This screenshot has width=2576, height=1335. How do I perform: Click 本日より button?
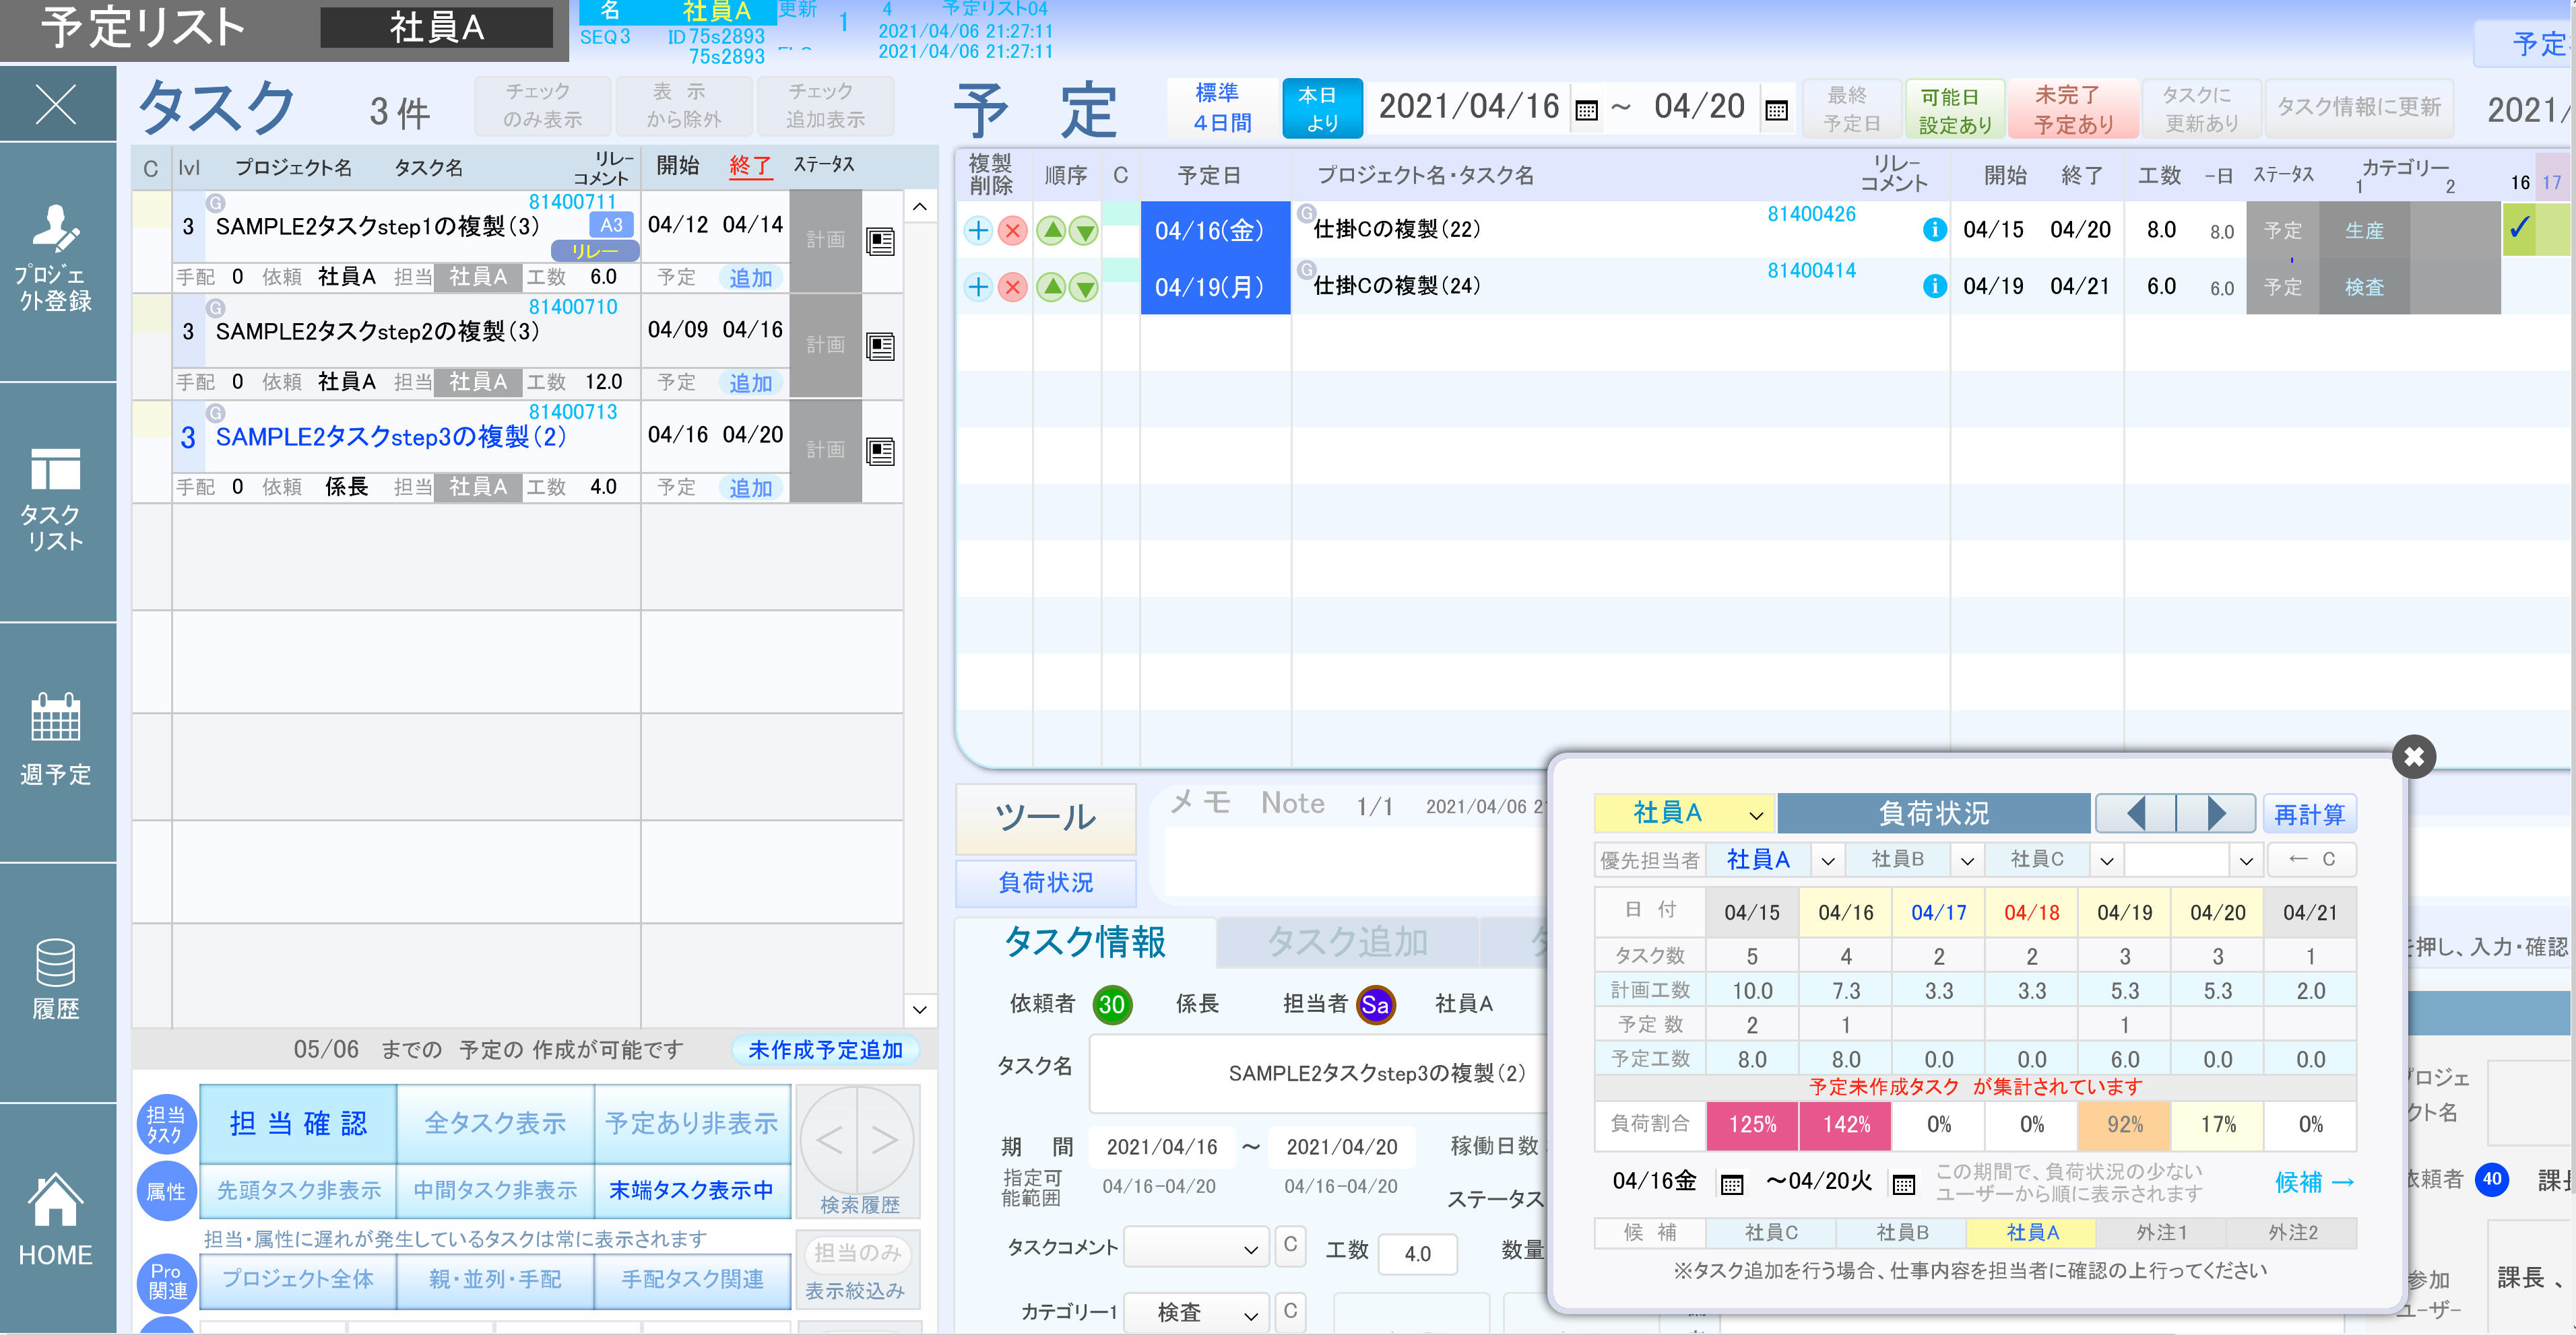tap(1322, 108)
